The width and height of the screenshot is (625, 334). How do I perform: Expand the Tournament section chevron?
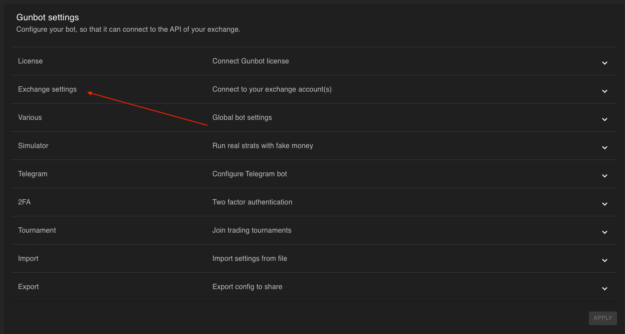(605, 232)
